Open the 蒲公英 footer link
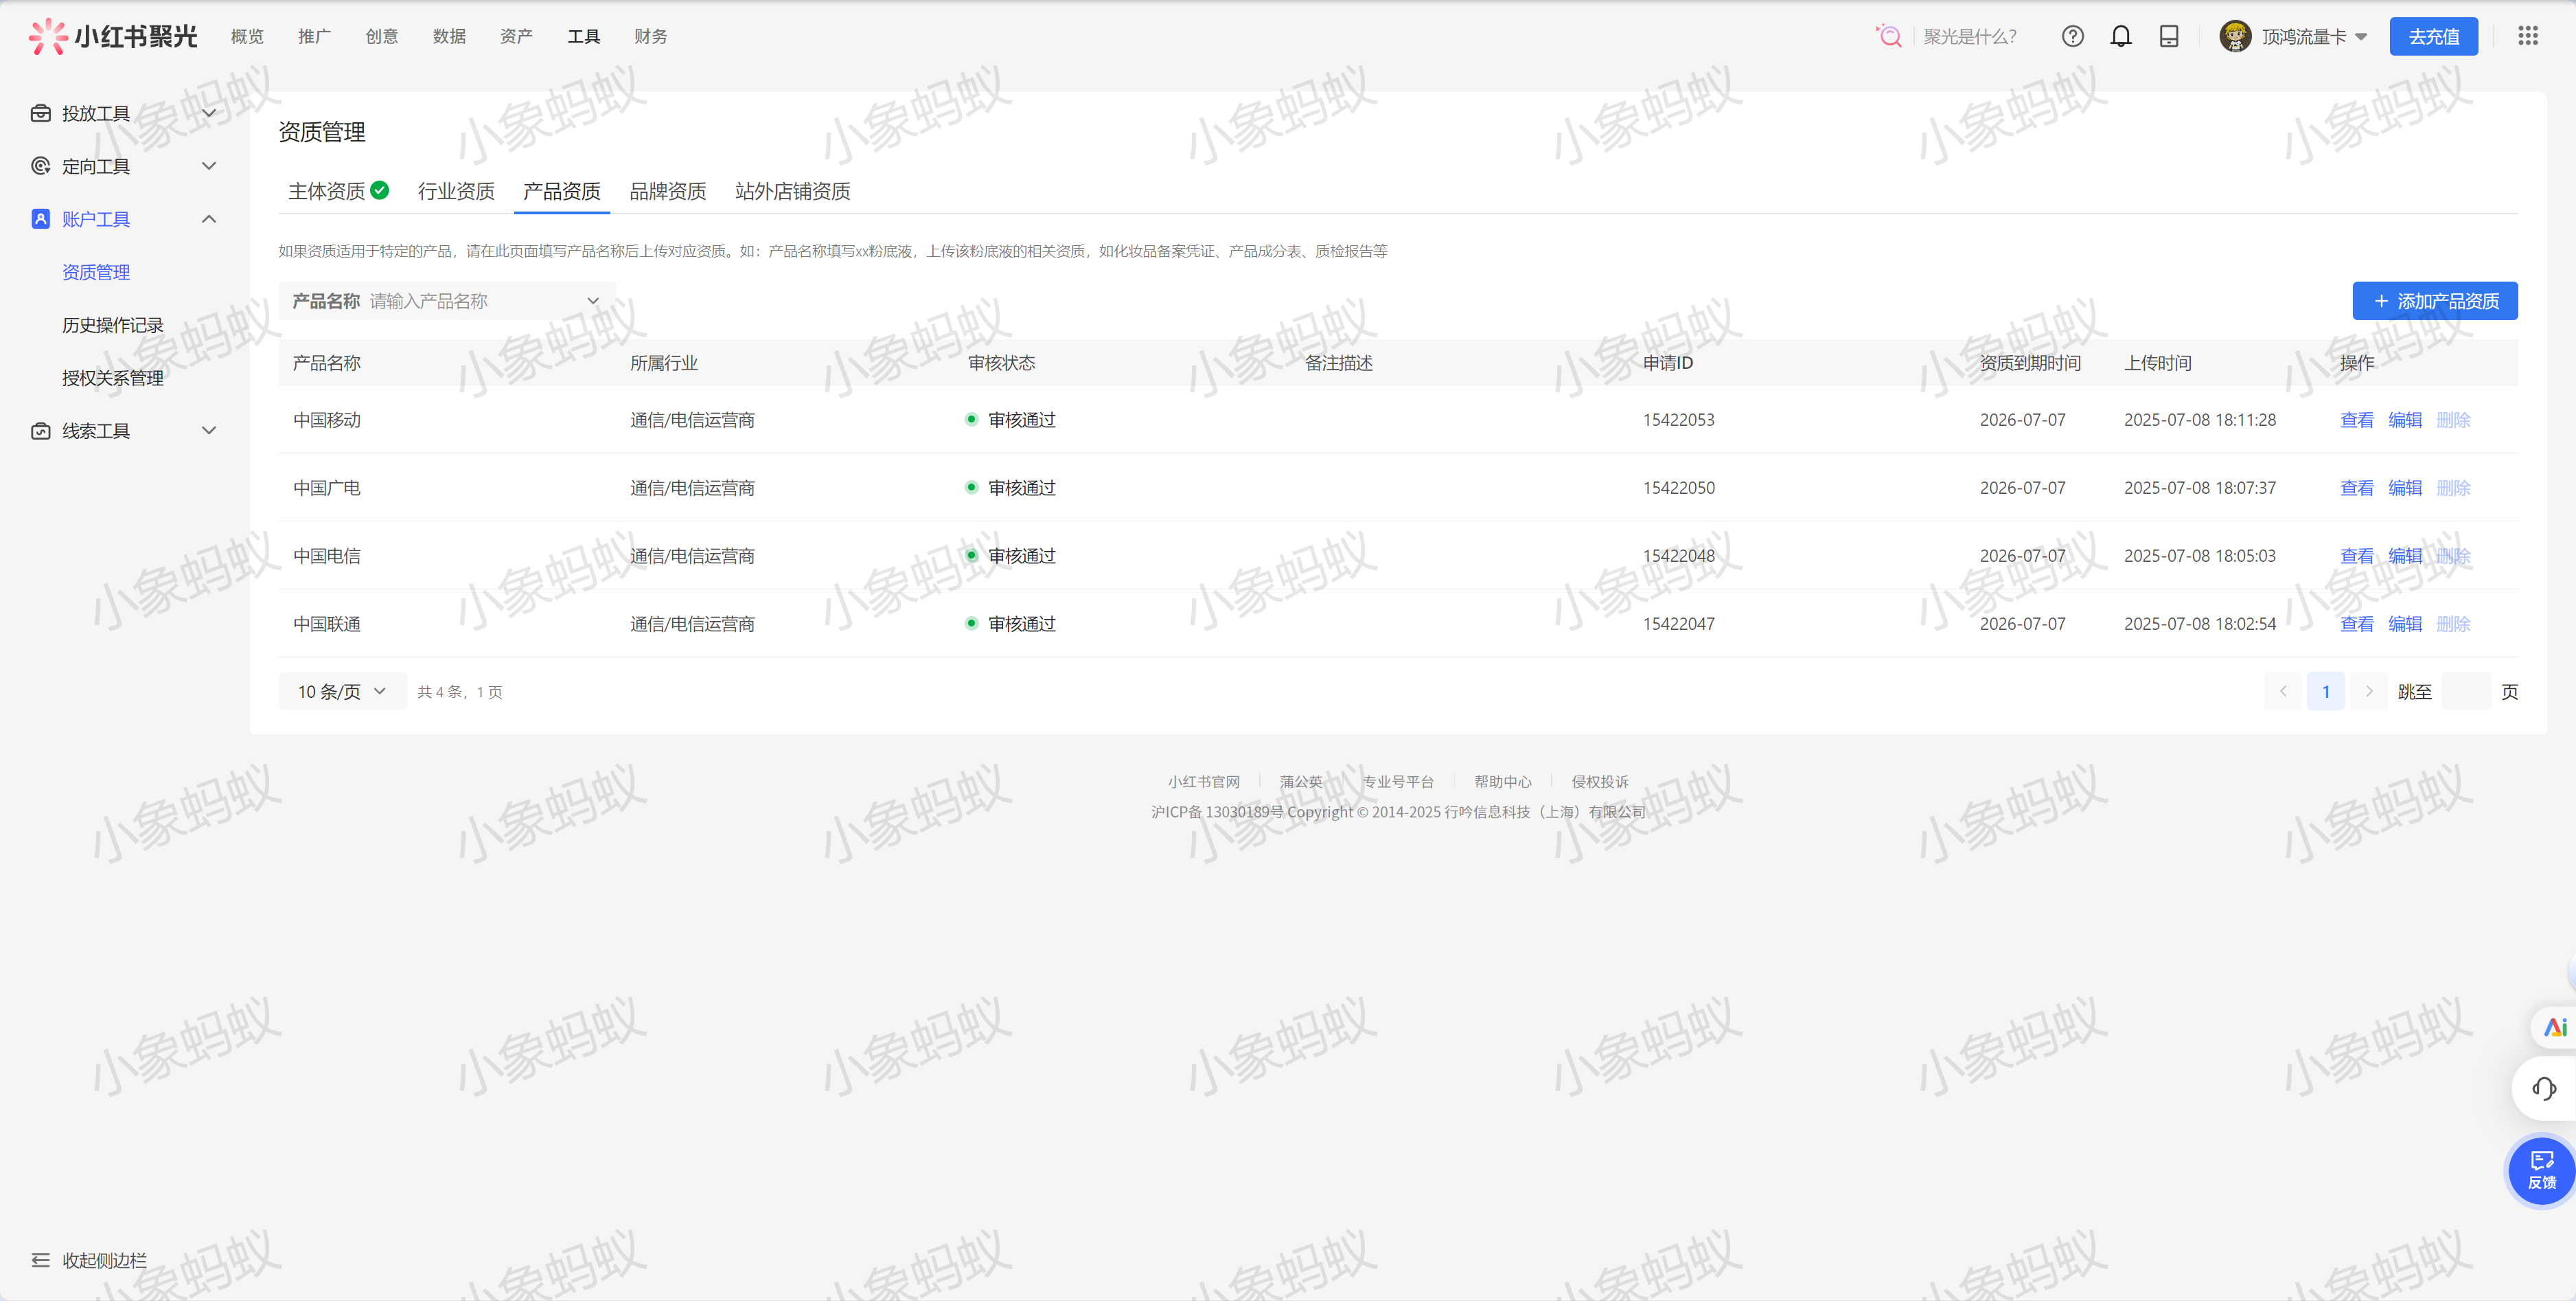Viewport: 2576px width, 1301px height. (1301, 782)
